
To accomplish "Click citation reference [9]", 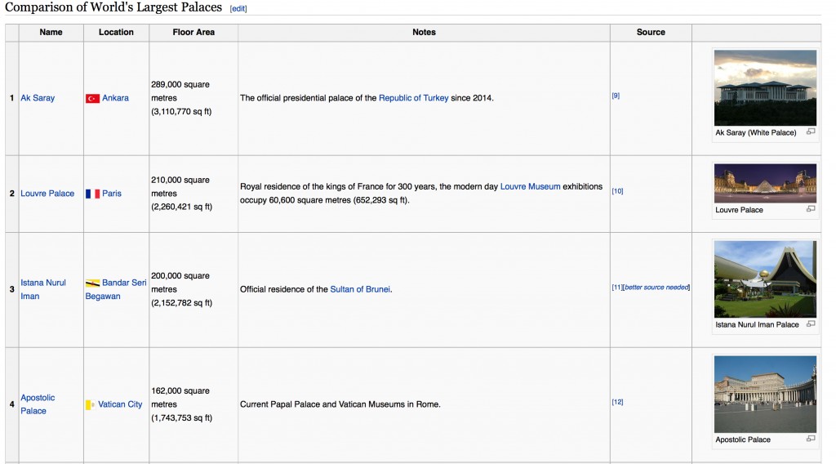I will pos(616,96).
